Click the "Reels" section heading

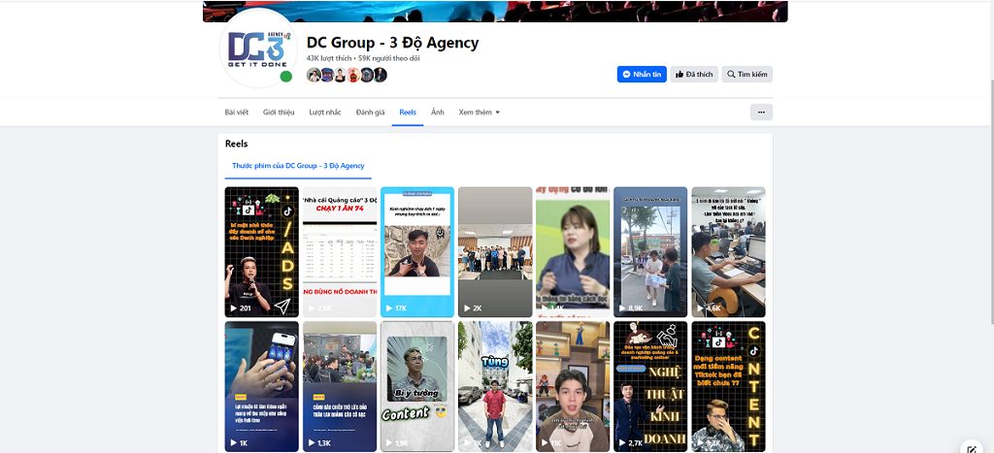(237, 144)
